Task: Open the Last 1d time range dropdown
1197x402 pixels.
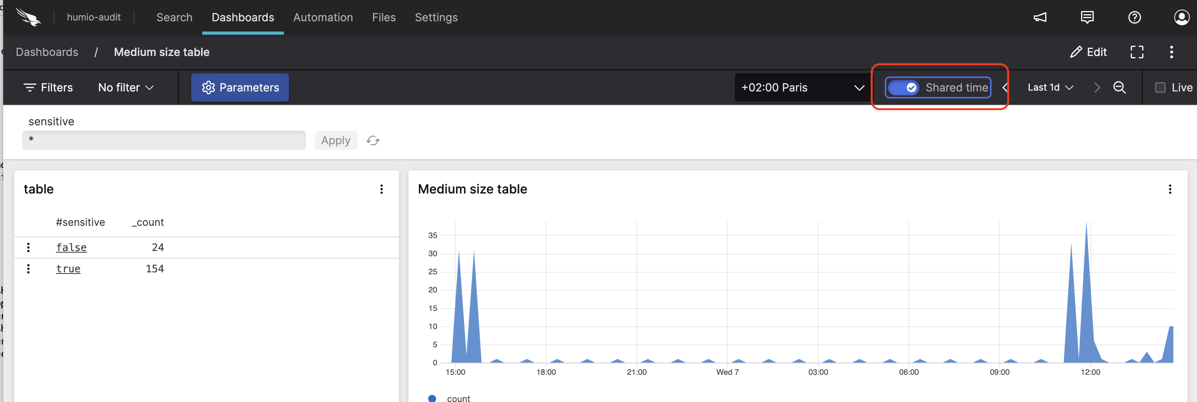Action: click(1050, 87)
